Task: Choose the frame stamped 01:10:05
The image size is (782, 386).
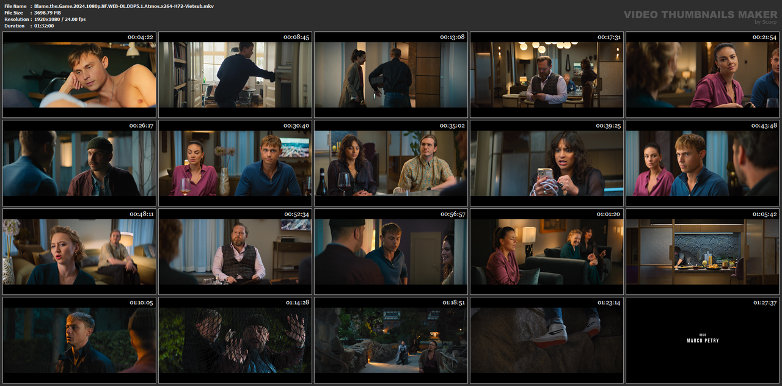Action: (x=79, y=340)
